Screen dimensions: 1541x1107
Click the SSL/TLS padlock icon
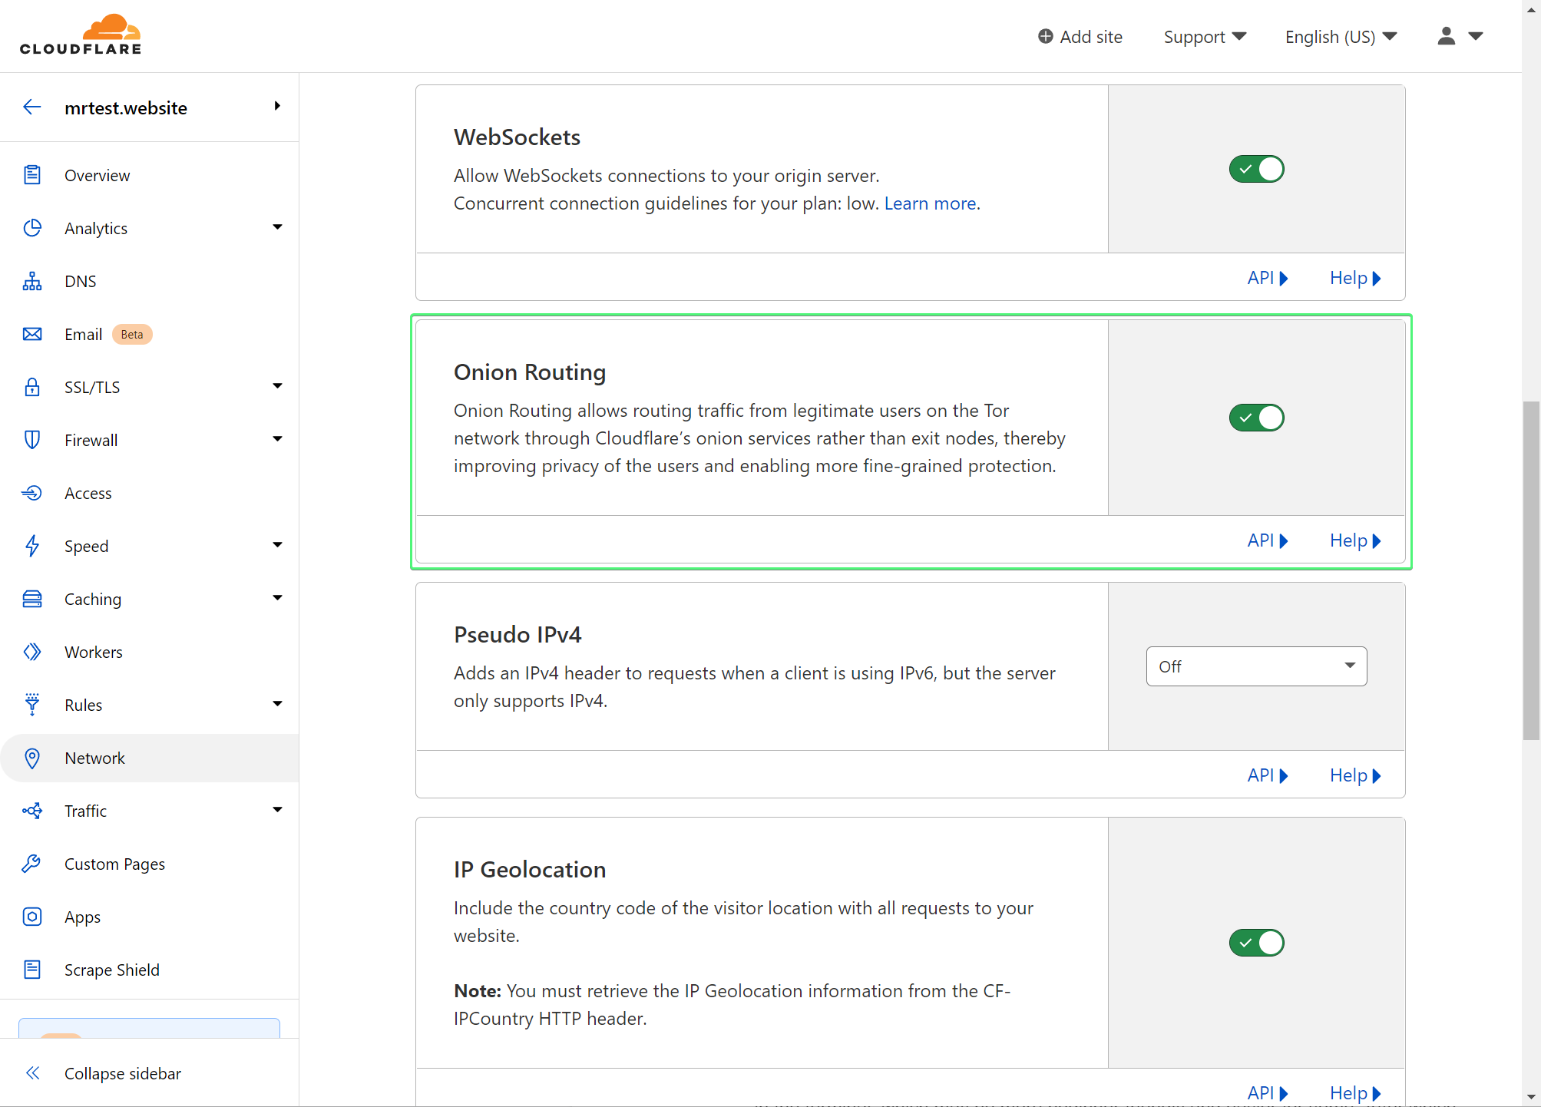[x=32, y=387]
